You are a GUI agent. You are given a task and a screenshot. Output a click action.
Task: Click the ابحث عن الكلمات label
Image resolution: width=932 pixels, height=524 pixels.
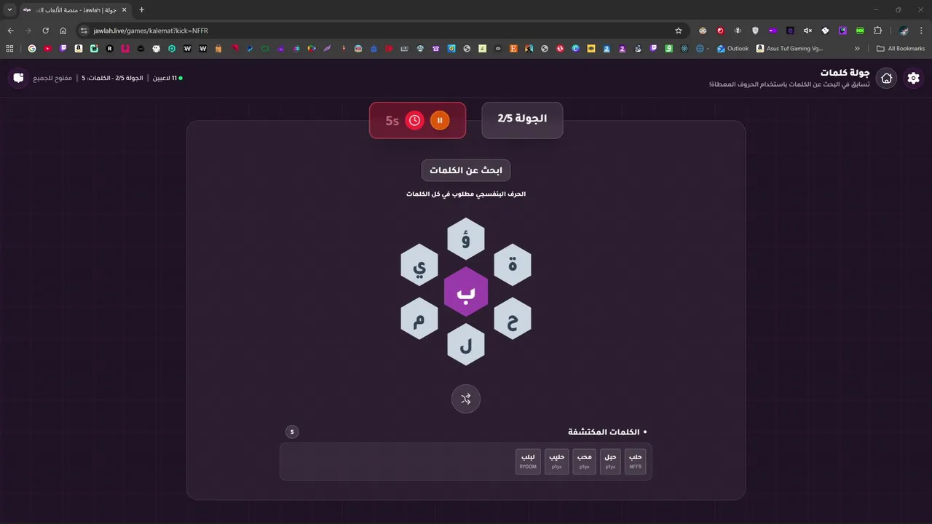point(466,170)
